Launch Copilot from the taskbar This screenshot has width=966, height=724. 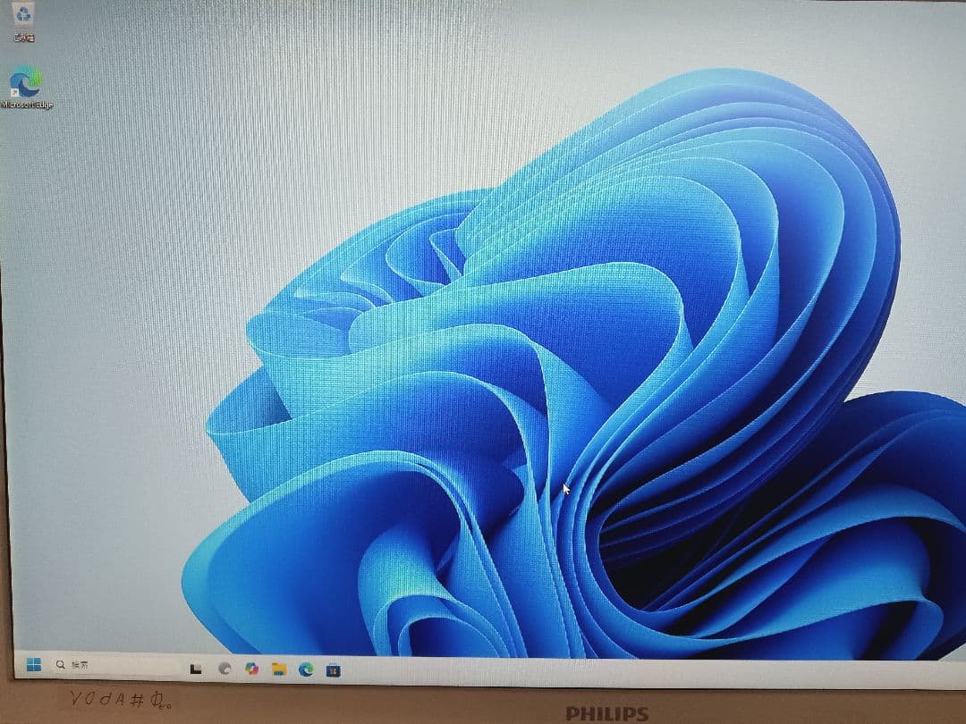[x=252, y=669]
